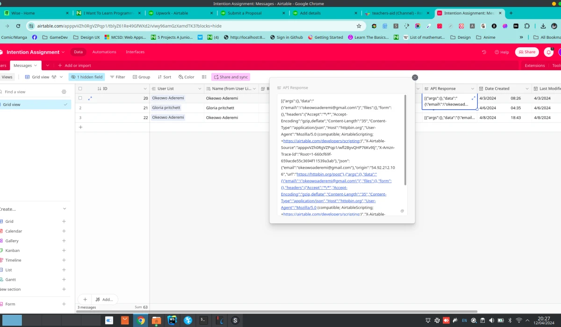Click the 1 hidden field visibility toggle
This screenshot has height=327, width=561.
pyautogui.click(x=88, y=77)
